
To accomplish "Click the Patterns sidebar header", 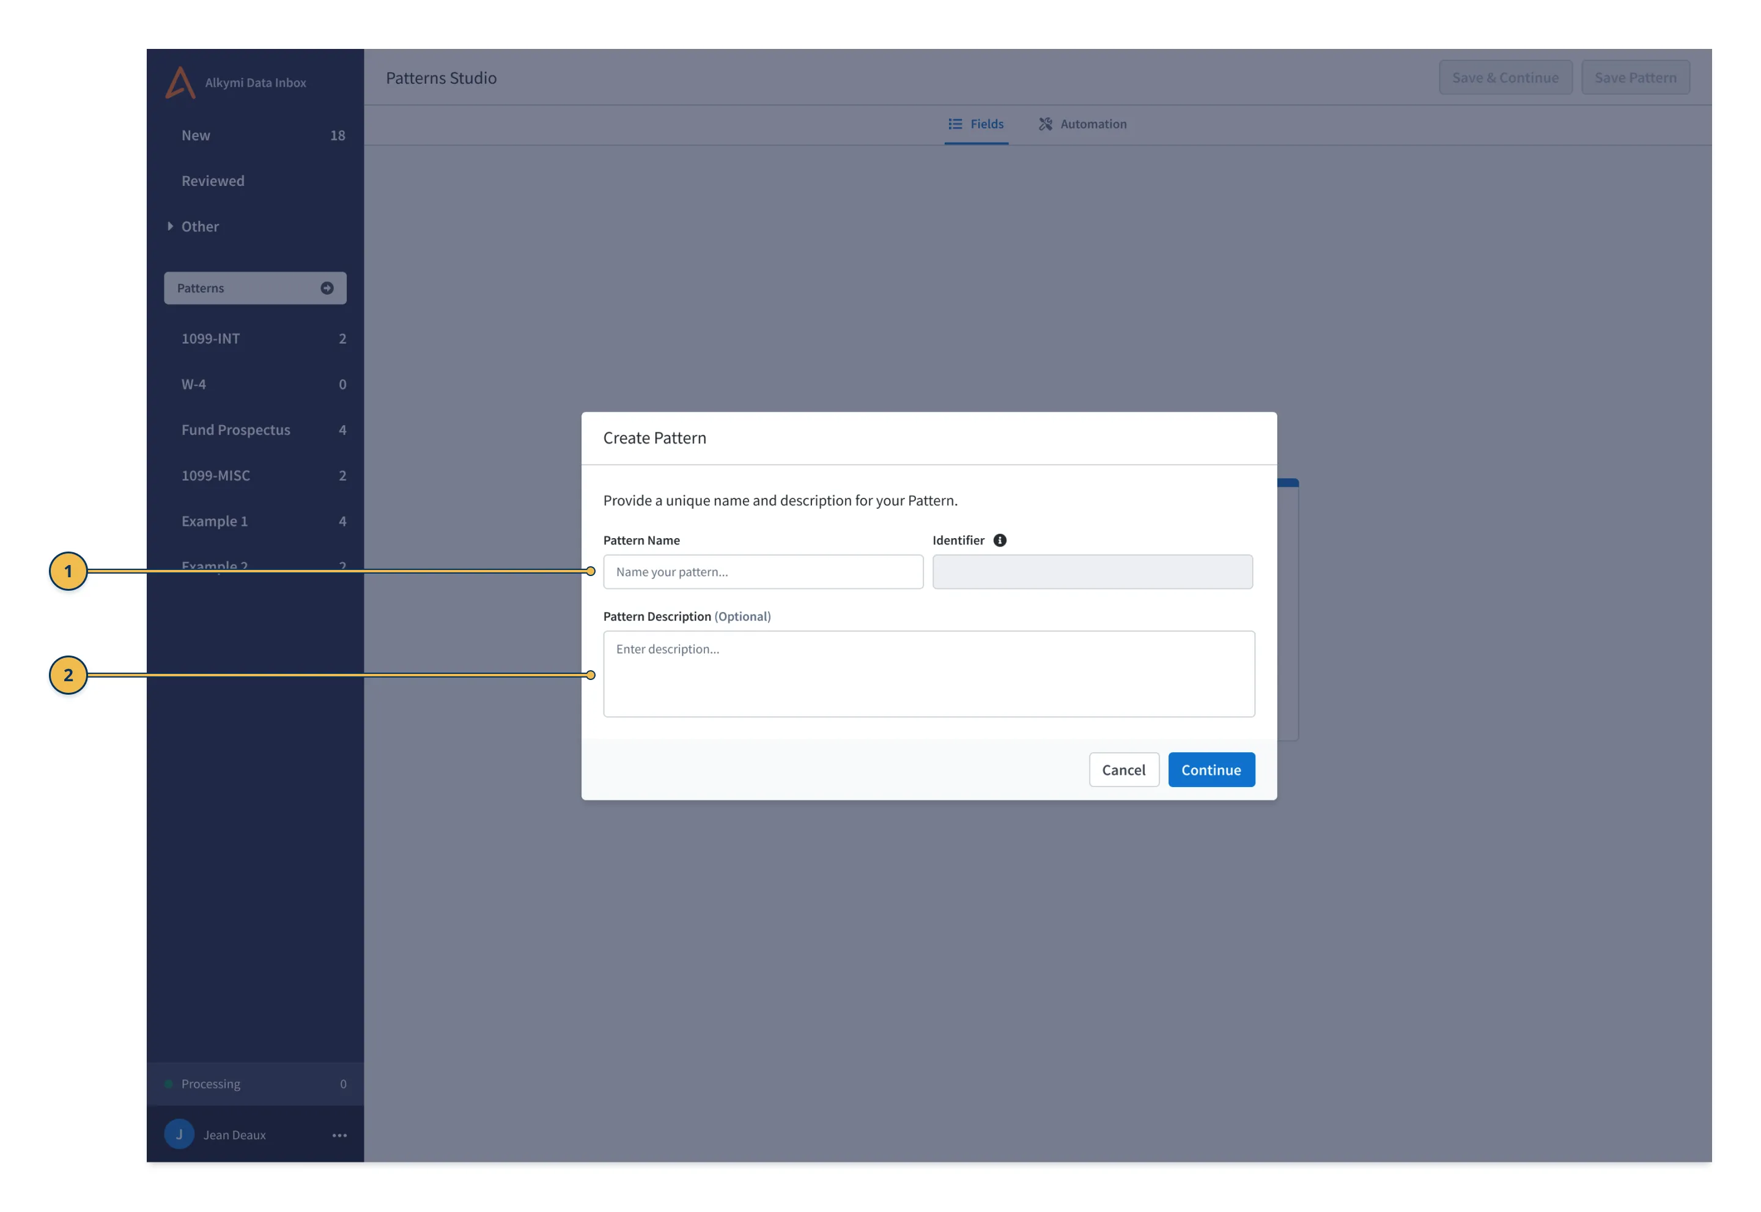I will tap(255, 289).
